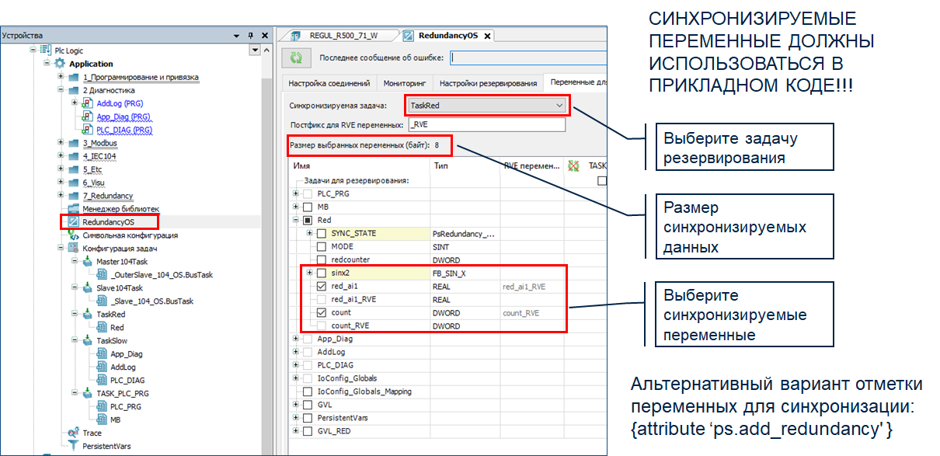
Task: Collapse the Red node in the variables list
Action: click(295, 220)
